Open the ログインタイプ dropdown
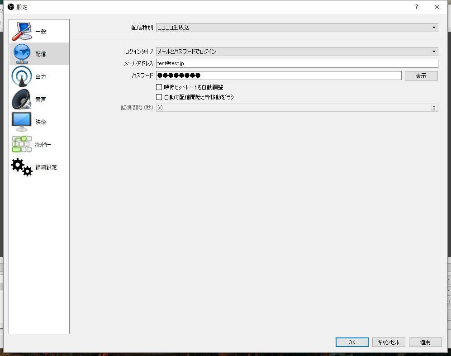451x356 pixels. 297,52
